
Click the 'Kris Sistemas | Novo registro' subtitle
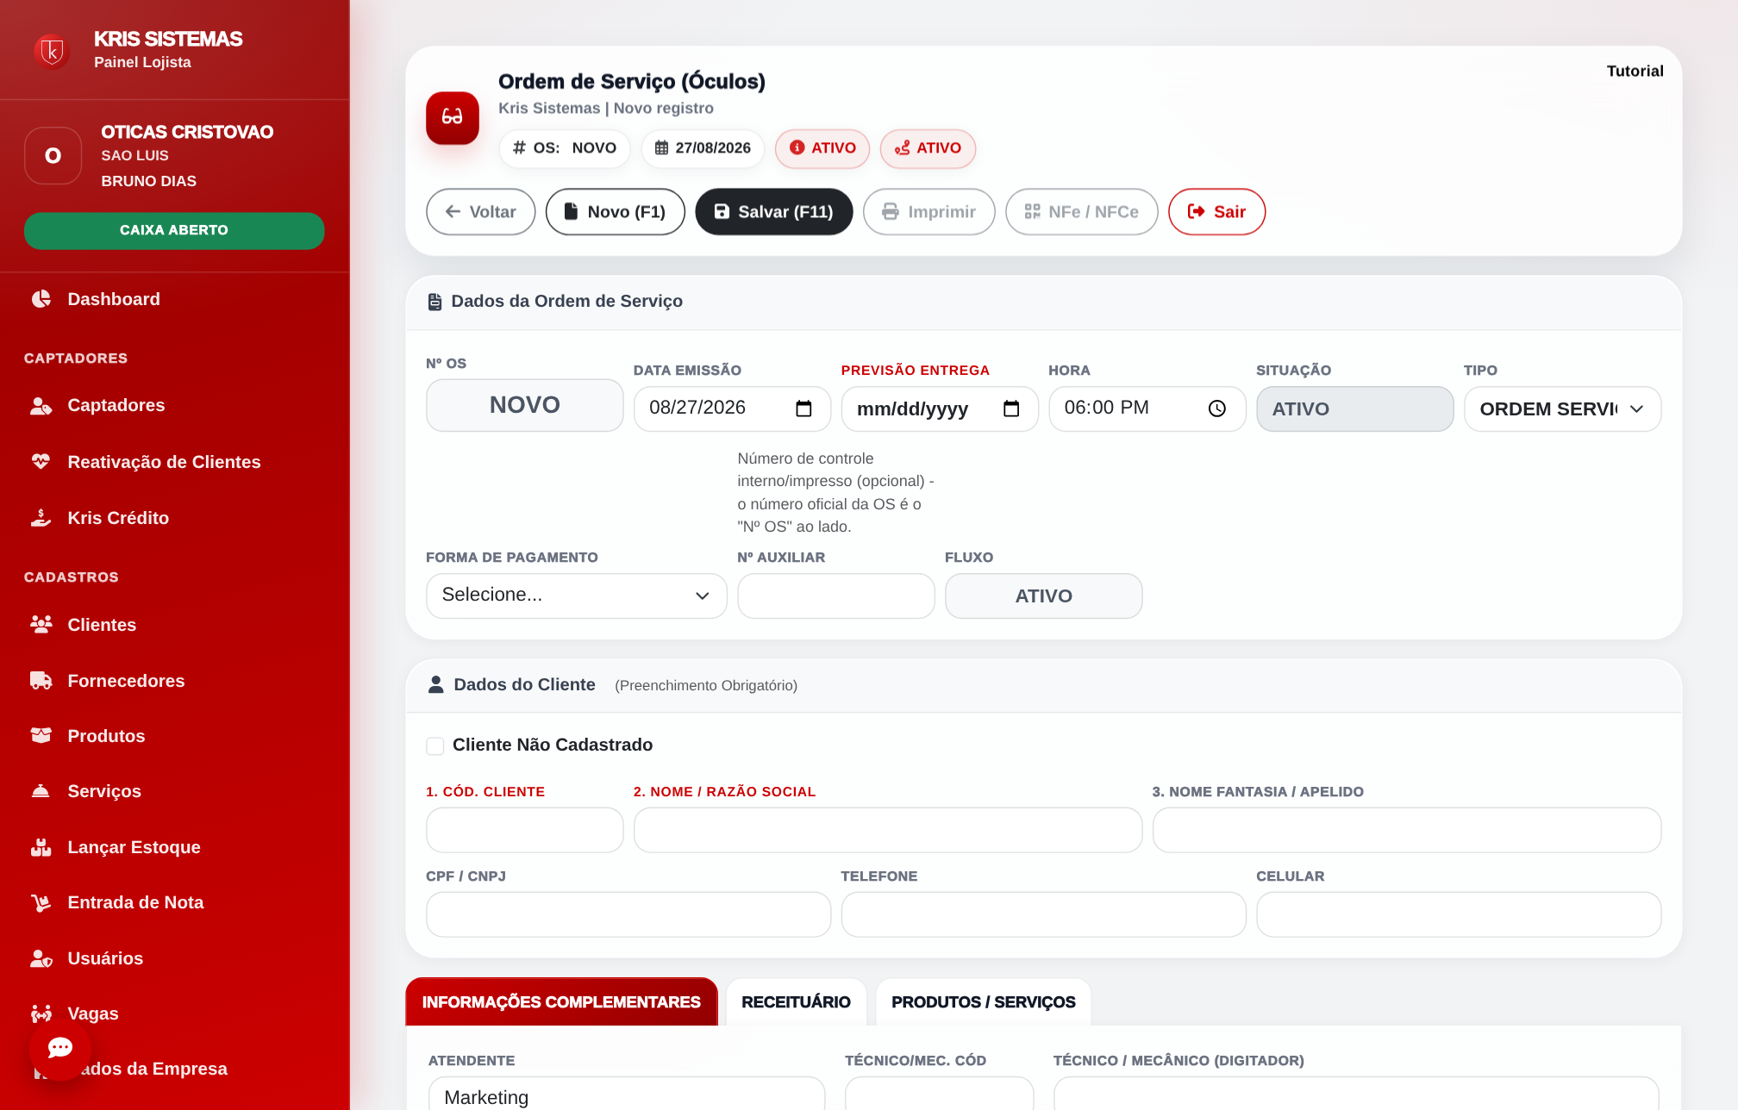(606, 108)
